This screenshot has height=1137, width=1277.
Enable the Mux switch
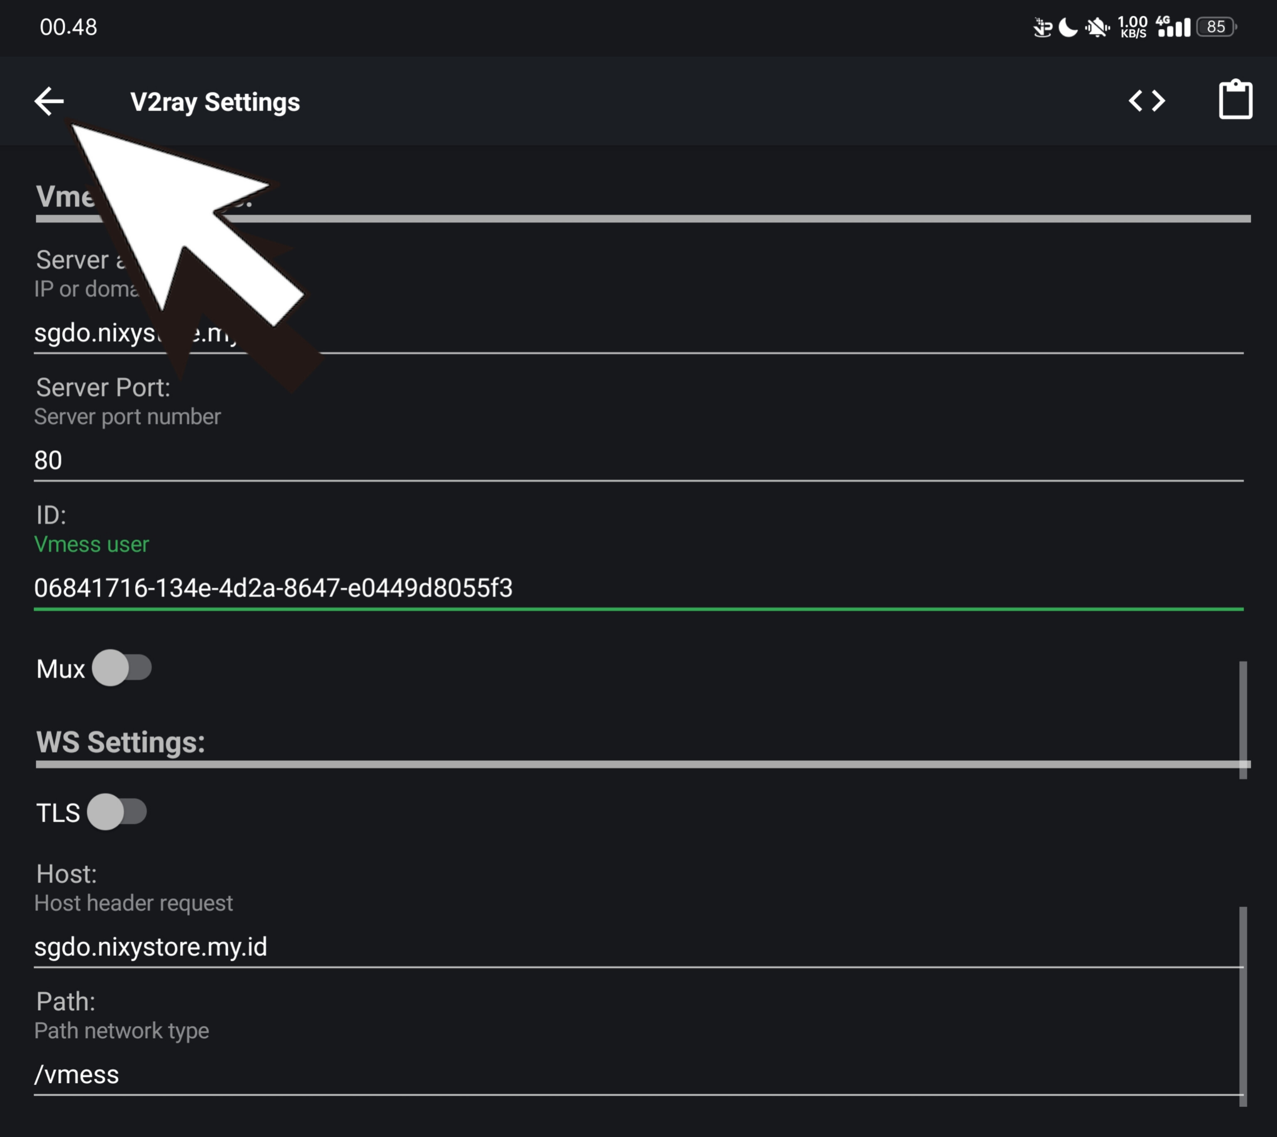(122, 668)
